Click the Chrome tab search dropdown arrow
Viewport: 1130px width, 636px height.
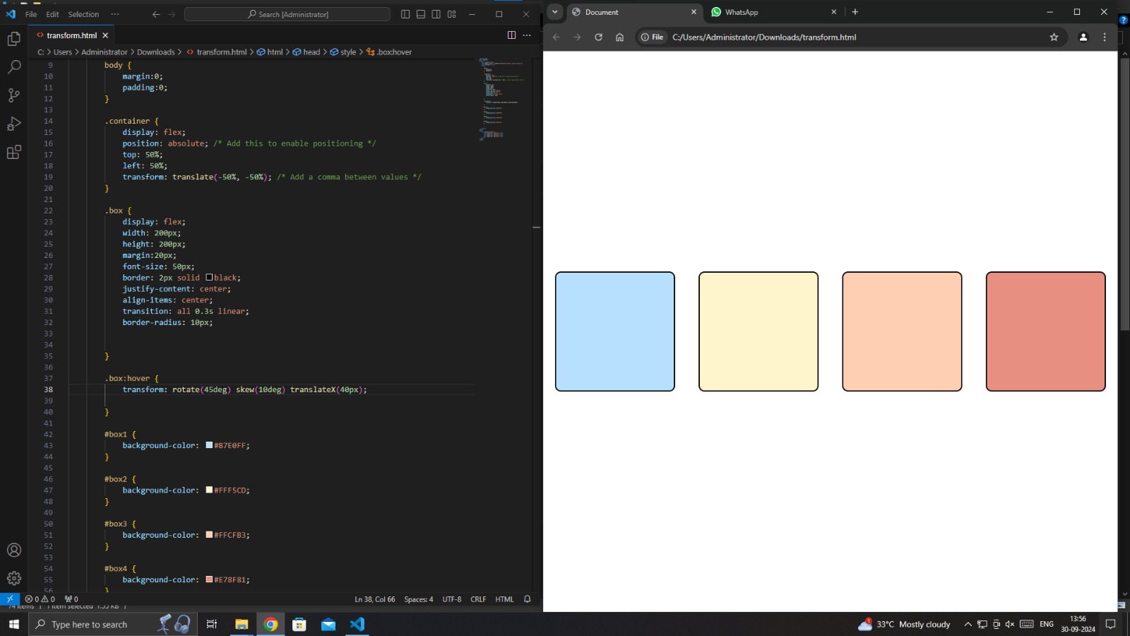[555, 12]
